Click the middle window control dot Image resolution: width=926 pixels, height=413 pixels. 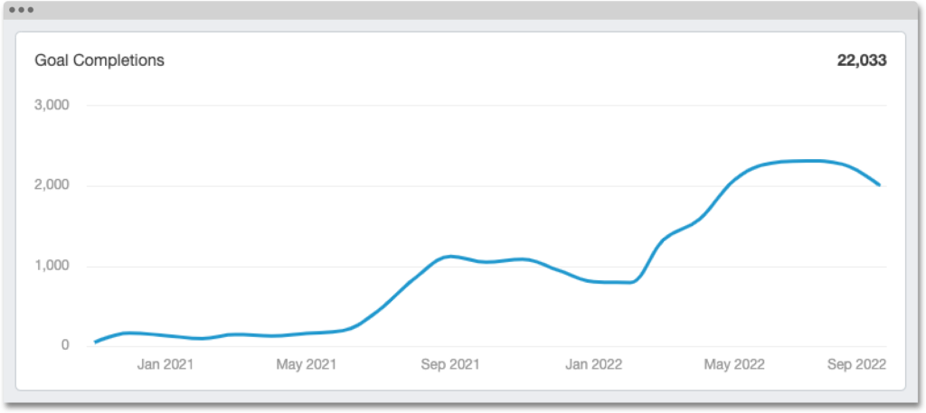[x=22, y=10]
